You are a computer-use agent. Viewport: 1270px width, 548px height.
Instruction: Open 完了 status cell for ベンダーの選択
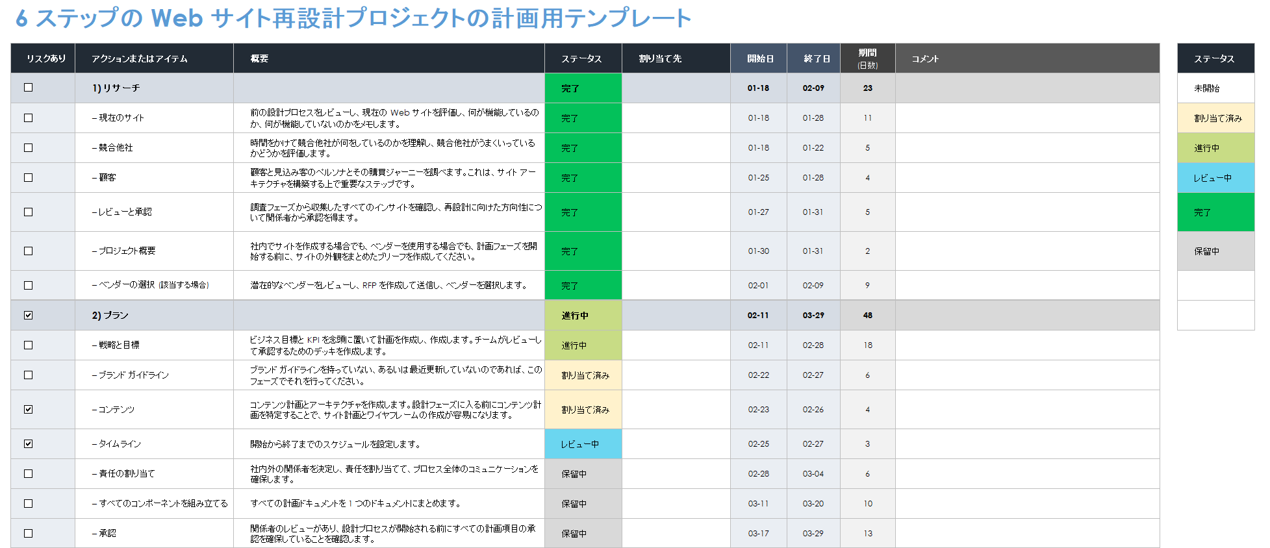point(583,286)
